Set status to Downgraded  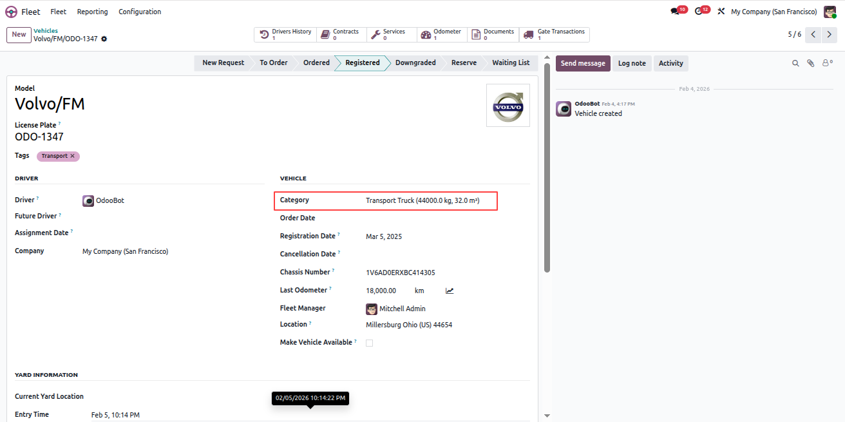415,62
